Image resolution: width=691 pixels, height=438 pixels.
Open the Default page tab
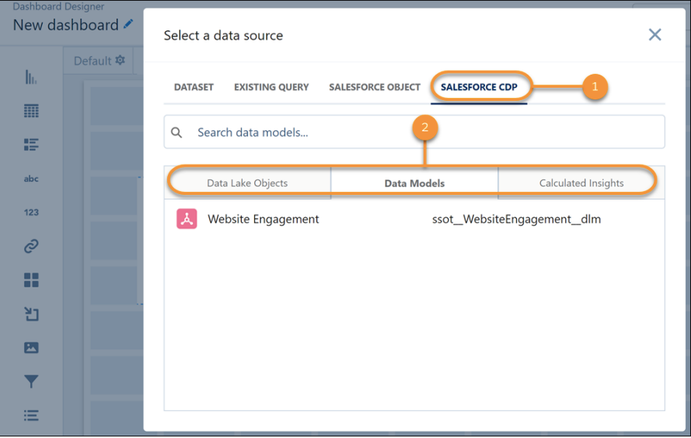(x=92, y=61)
